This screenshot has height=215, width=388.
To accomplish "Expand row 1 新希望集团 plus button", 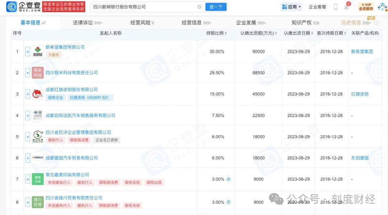I will point(27,51).
